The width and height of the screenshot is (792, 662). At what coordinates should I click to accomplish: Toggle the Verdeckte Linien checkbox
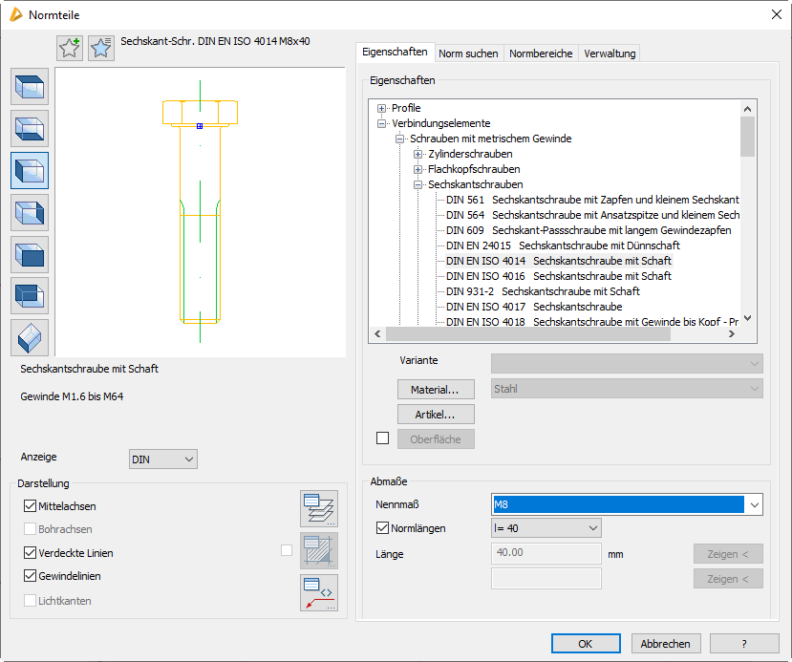(30, 552)
